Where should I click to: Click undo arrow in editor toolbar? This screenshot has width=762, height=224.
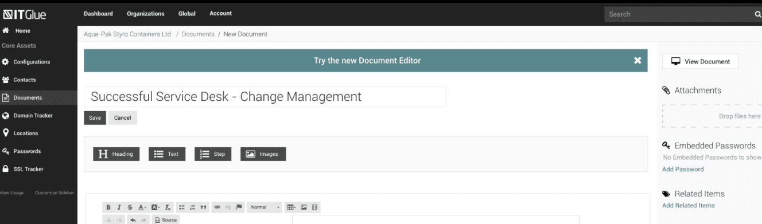click(133, 220)
